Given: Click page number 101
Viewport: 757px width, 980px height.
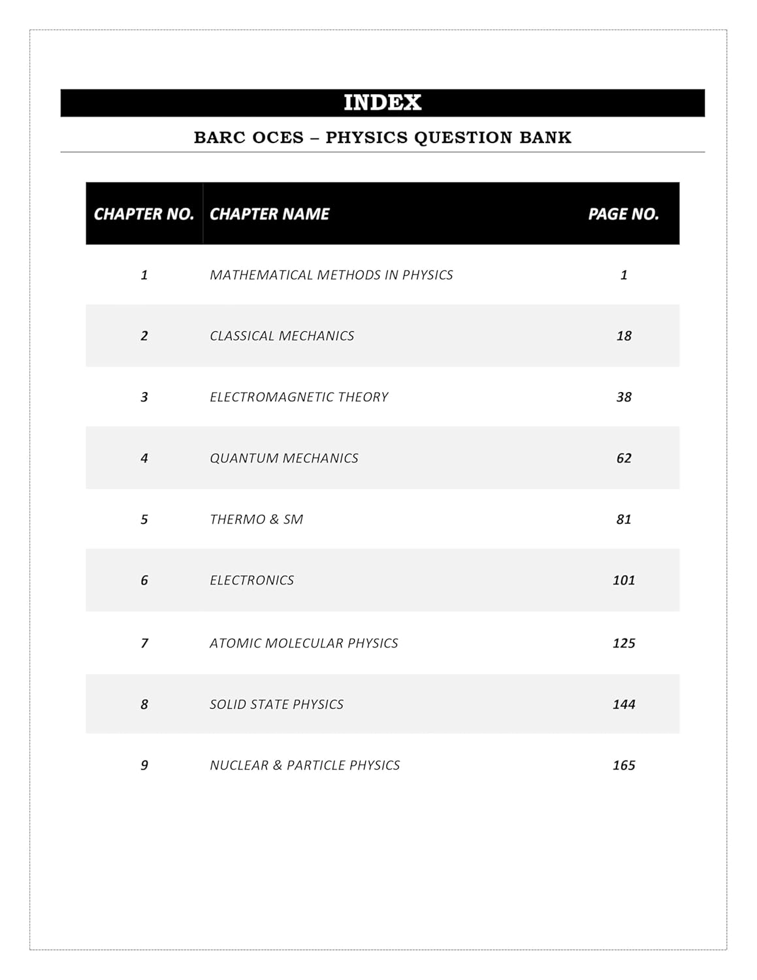Looking at the screenshot, I should [x=624, y=580].
